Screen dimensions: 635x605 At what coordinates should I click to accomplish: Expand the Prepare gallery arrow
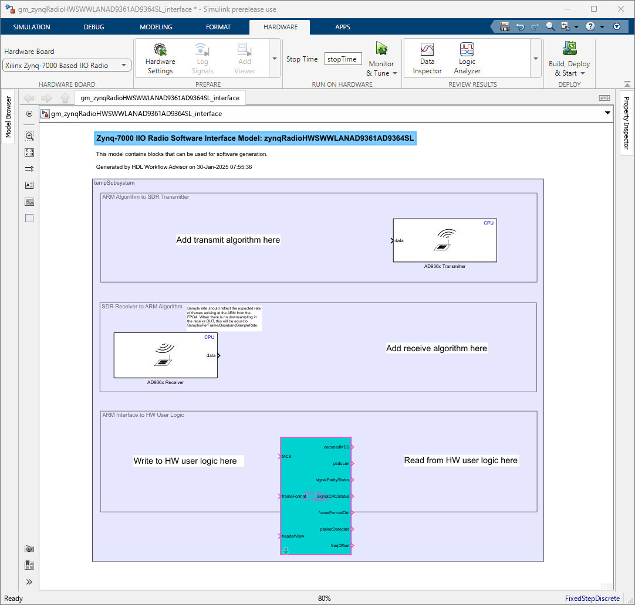275,58
